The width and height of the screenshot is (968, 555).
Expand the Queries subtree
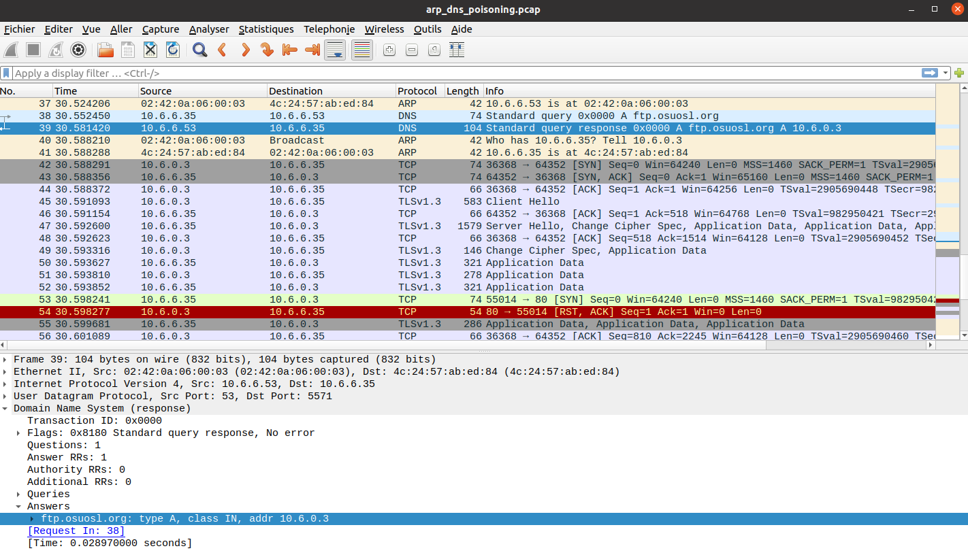[18, 494]
